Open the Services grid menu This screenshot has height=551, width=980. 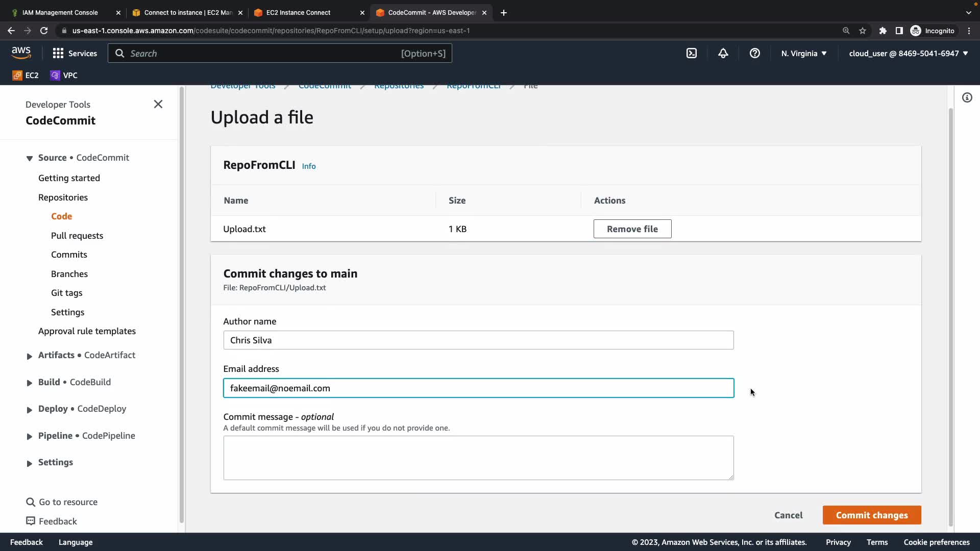pos(75,53)
